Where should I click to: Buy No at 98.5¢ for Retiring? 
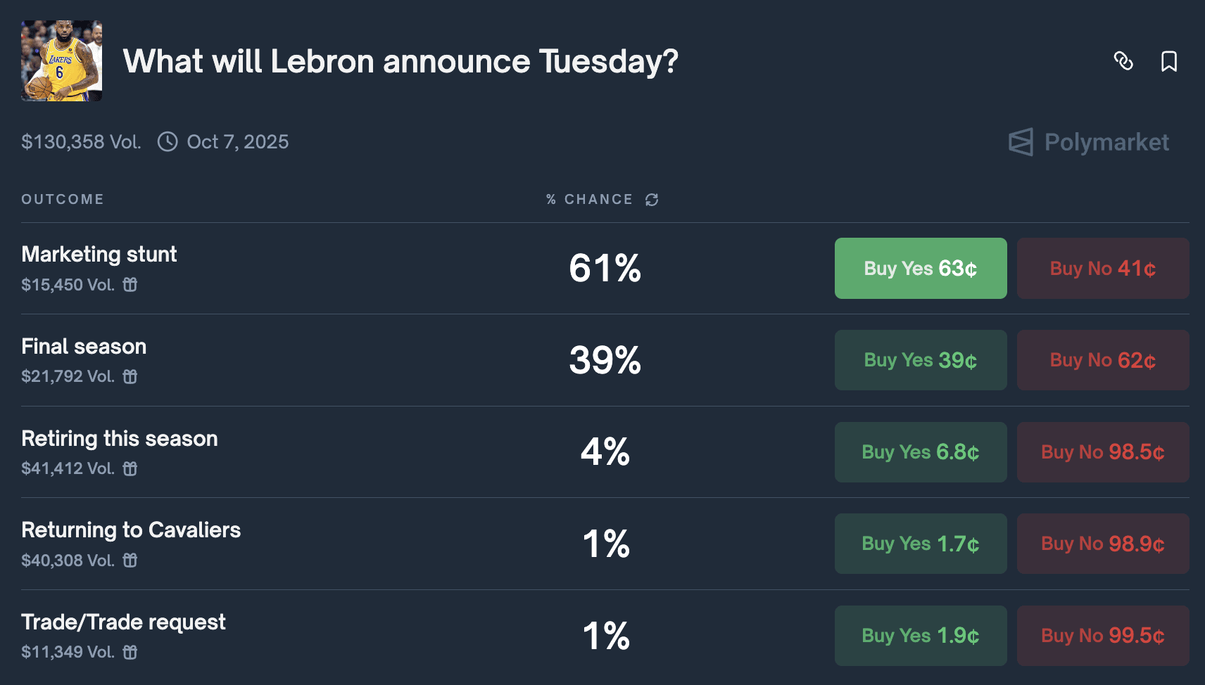click(x=1102, y=452)
